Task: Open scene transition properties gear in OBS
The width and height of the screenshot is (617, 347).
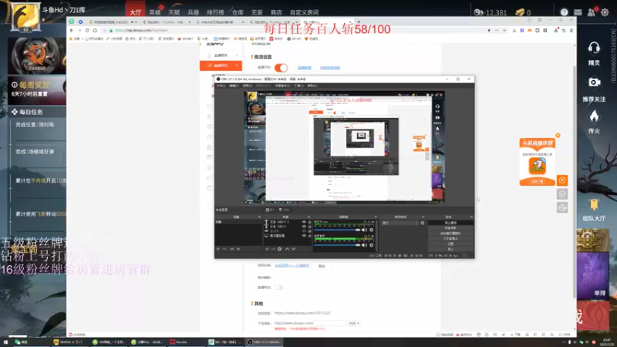Action: (x=422, y=223)
